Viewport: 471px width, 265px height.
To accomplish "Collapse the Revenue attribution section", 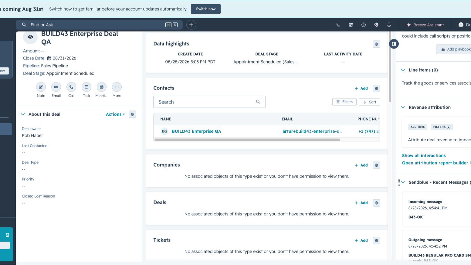I will (403, 107).
